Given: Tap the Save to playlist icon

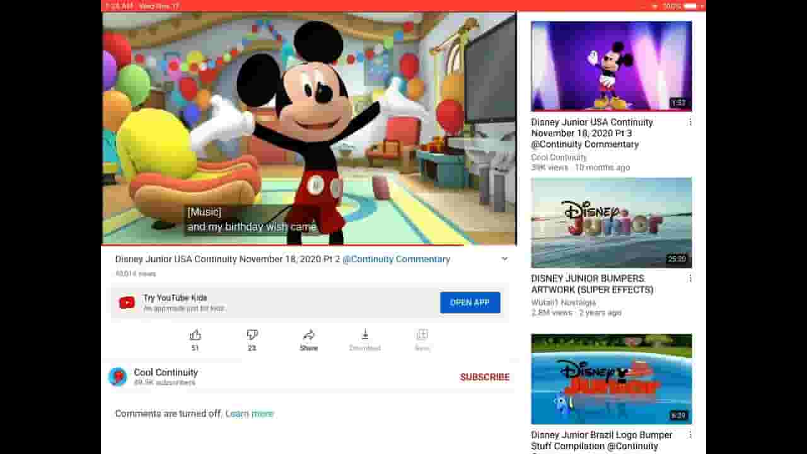Looking at the screenshot, I should pos(422,335).
